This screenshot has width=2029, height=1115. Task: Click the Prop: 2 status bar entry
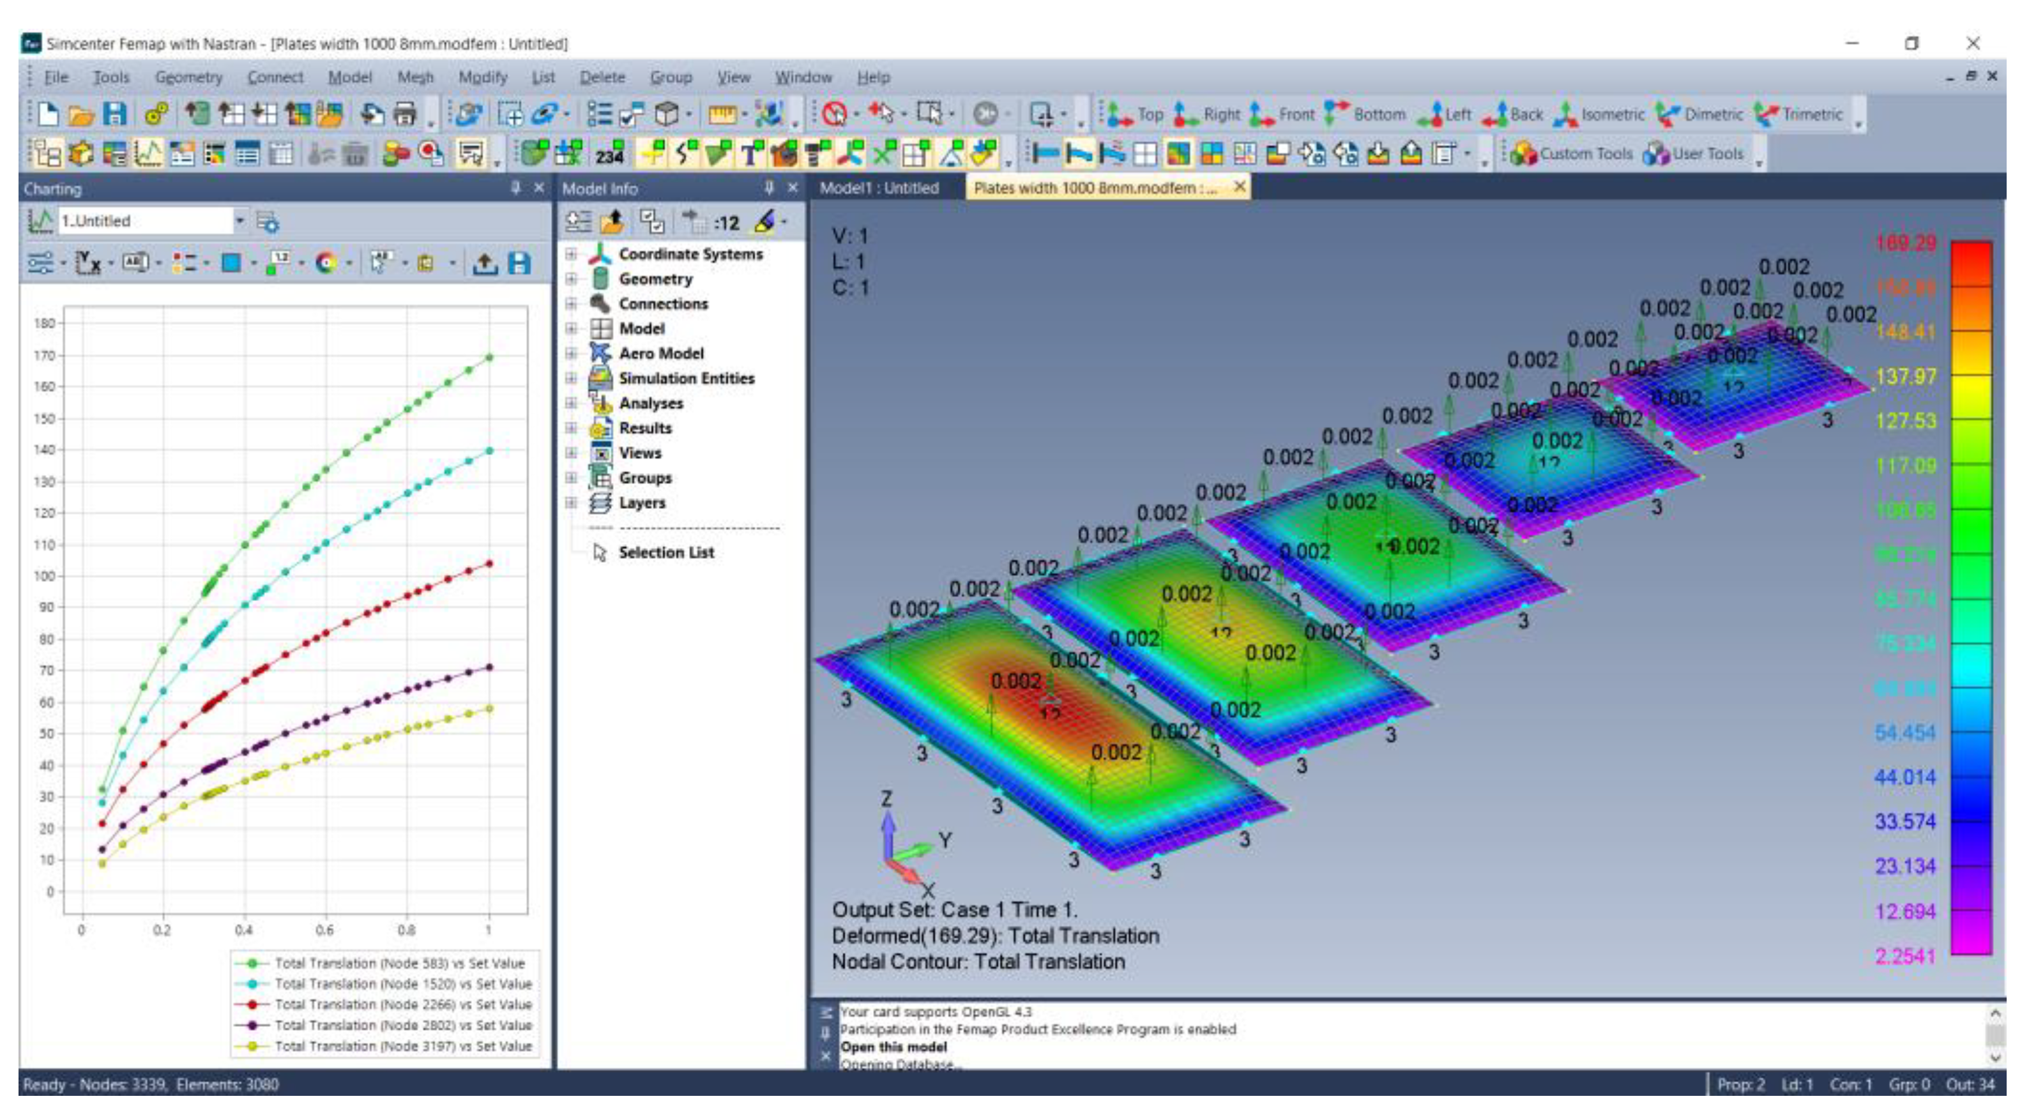click(x=1741, y=1085)
